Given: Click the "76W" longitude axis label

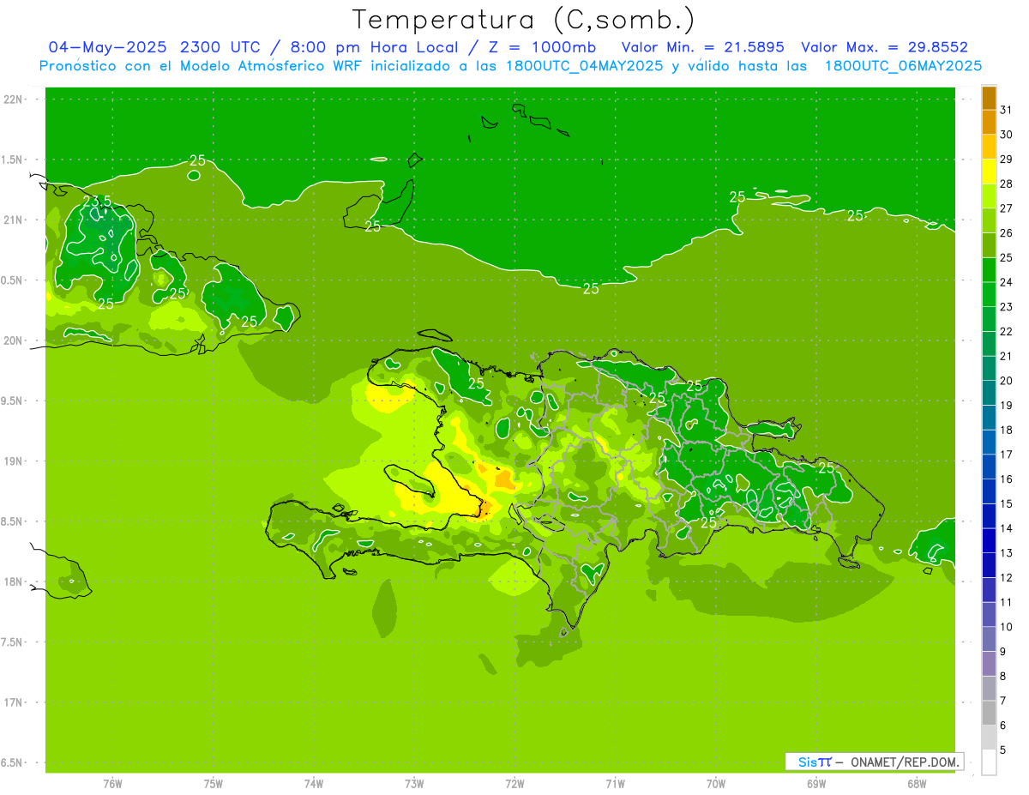Looking at the screenshot, I should (x=112, y=784).
